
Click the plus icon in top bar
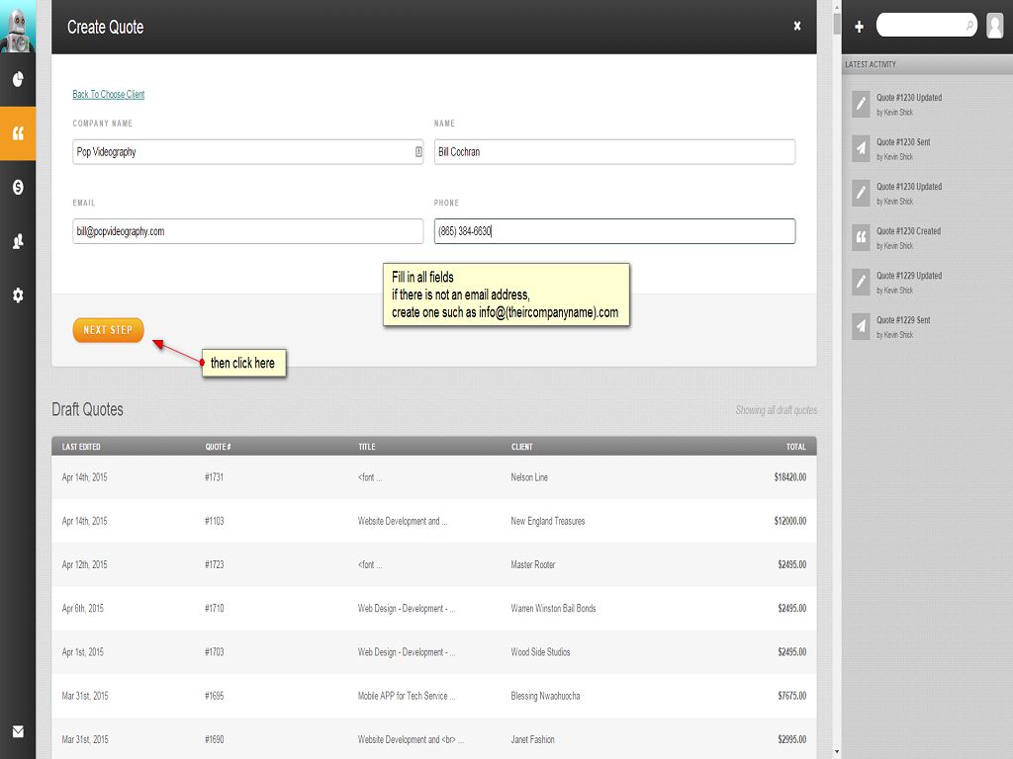pos(859,27)
